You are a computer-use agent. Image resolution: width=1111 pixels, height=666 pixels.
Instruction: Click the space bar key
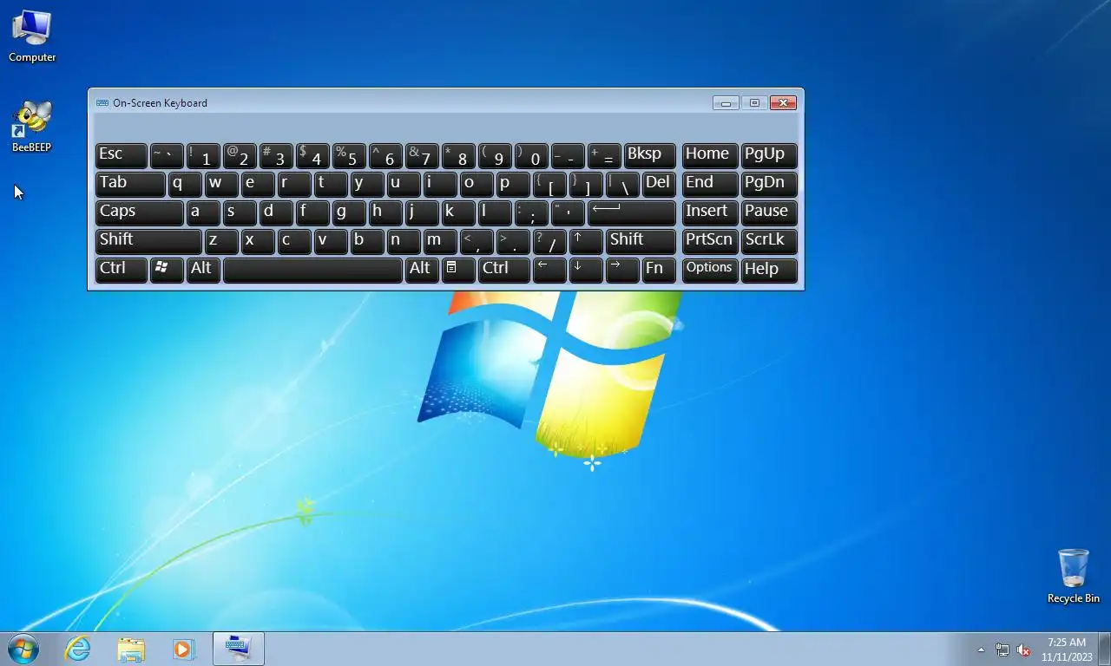point(312,269)
